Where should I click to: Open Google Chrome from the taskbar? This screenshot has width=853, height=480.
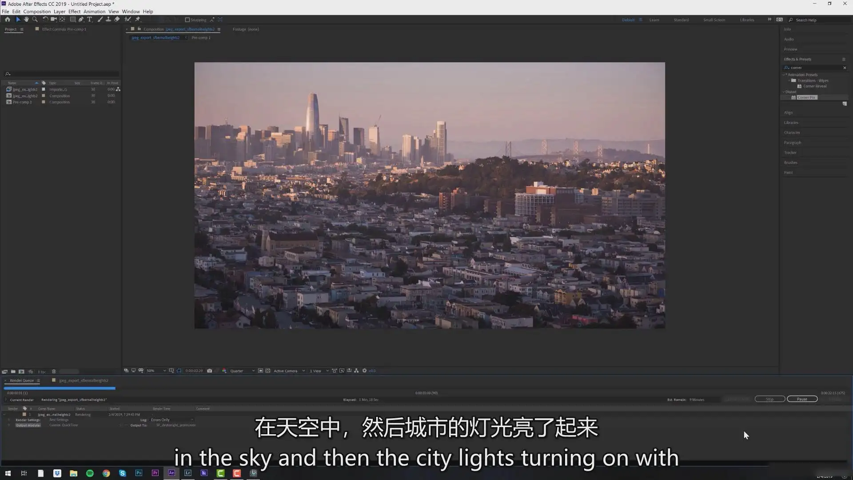click(x=106, y=473)
